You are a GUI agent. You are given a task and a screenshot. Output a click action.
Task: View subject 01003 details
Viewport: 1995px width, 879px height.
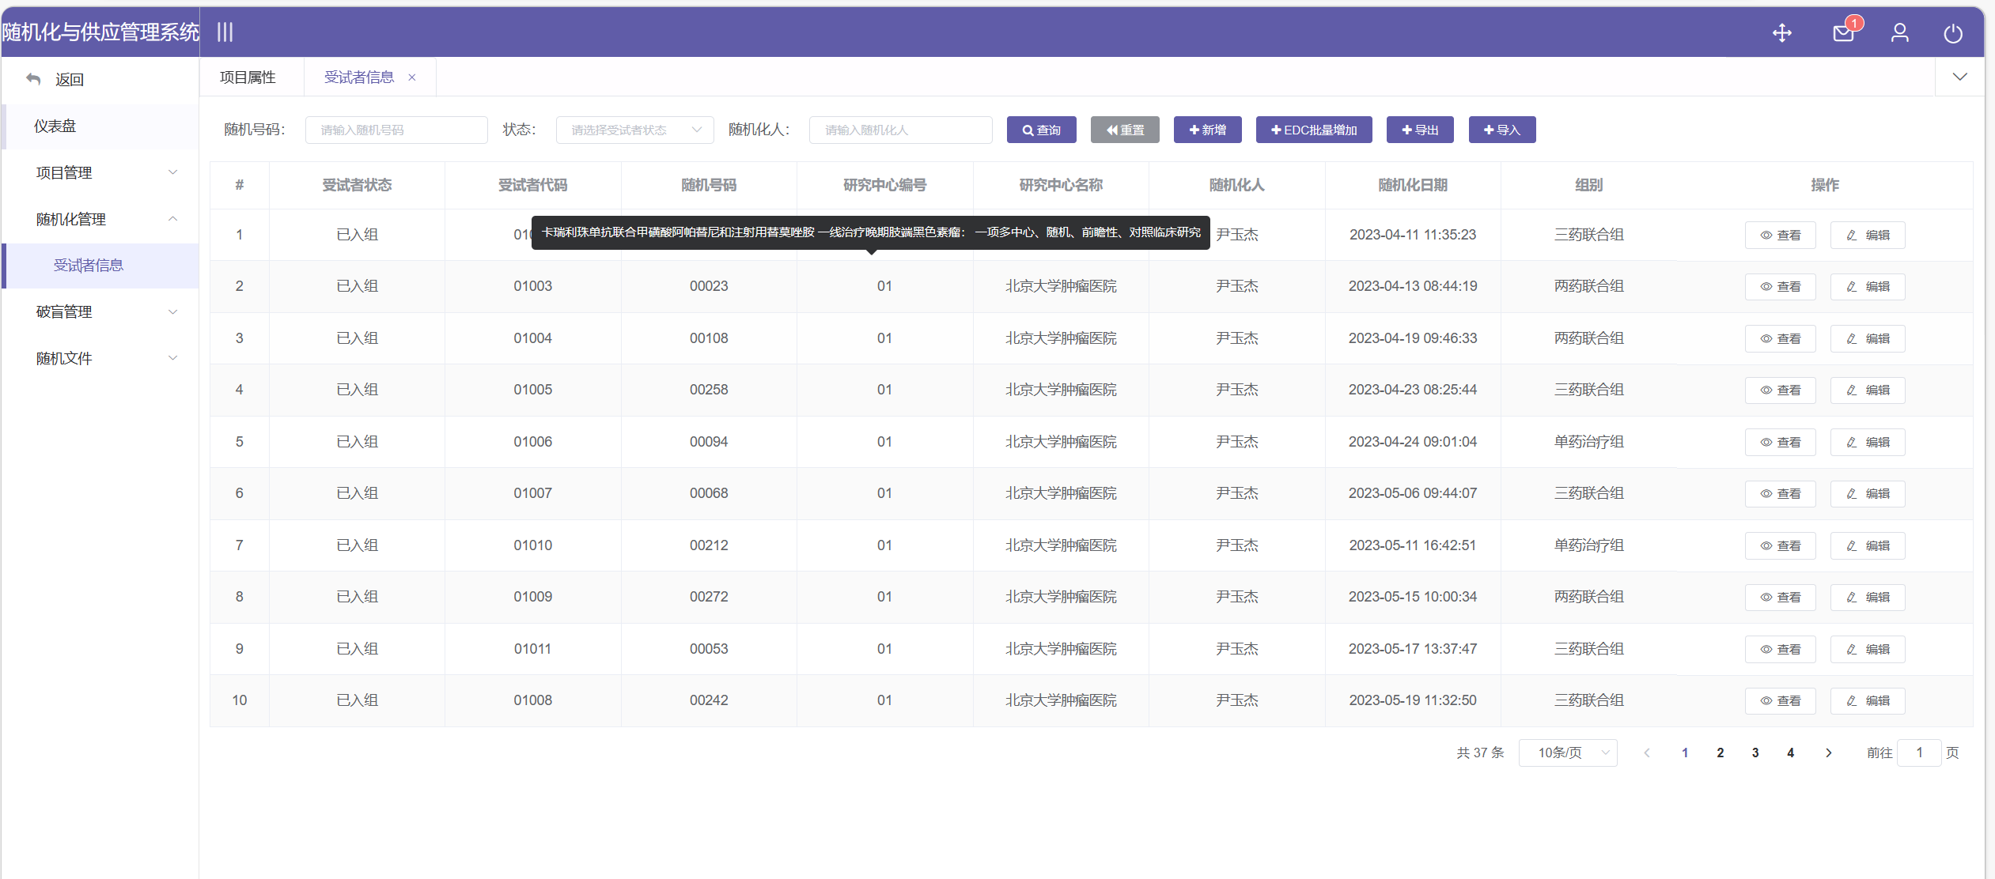[1780, 286]
